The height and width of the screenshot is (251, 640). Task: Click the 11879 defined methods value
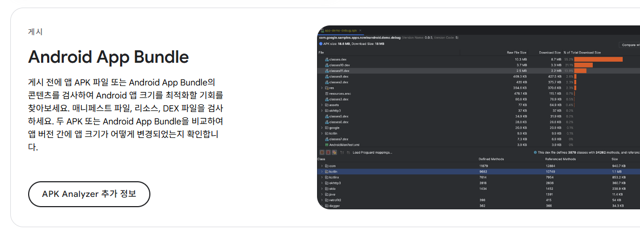pyautogui.click(x=484, y=166)
